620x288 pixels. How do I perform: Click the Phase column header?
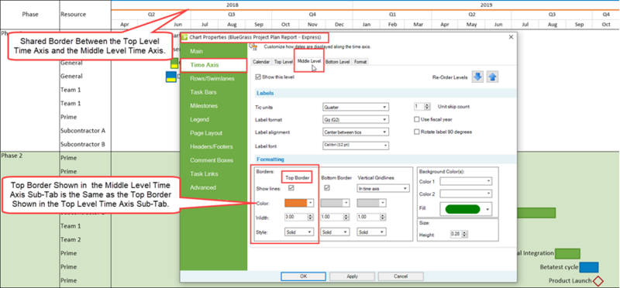(30, 15)
